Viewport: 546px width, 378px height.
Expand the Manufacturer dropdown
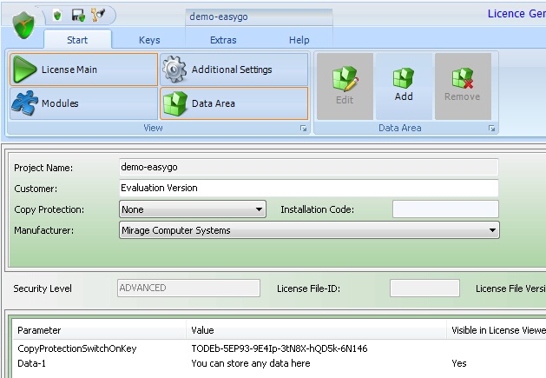493,230
